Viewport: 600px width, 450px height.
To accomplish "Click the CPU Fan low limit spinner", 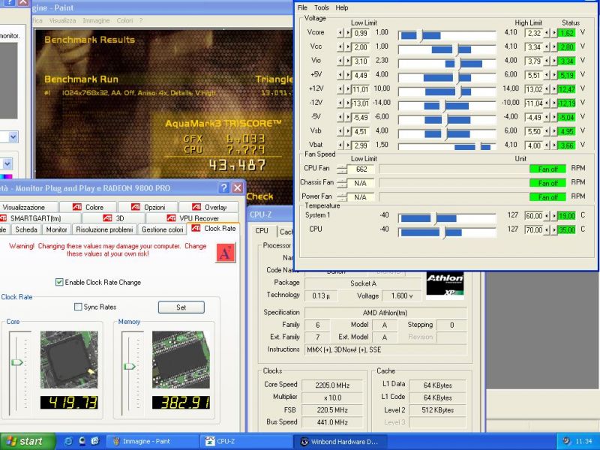I will [x=342, y=169].
